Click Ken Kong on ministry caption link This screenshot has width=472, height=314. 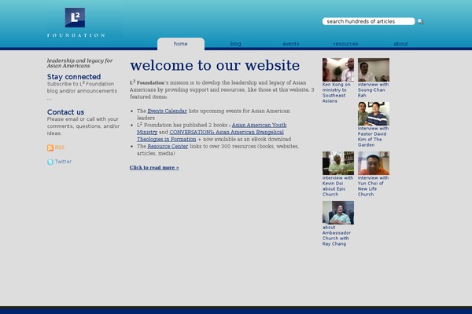coord(336,93)
